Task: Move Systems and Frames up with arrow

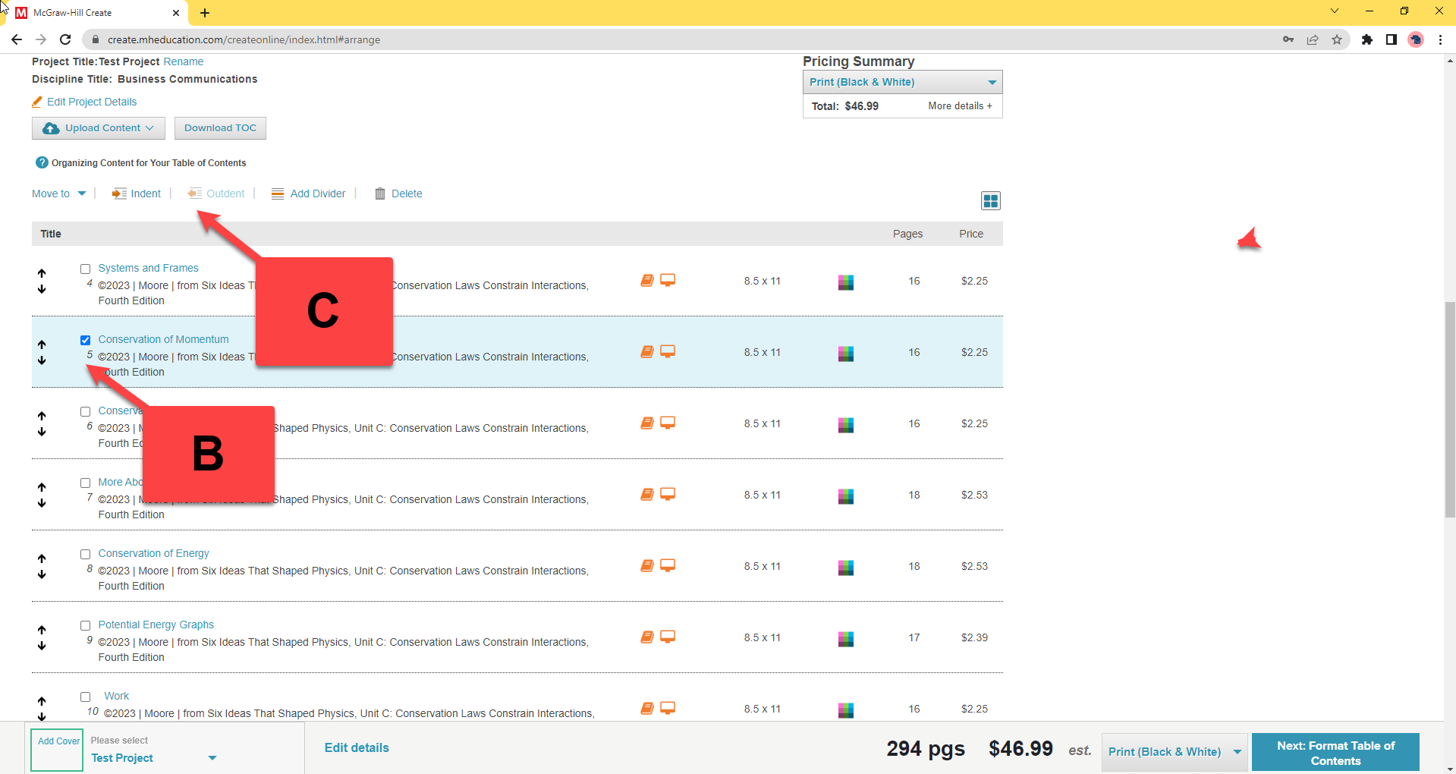Action: (42, 273)
